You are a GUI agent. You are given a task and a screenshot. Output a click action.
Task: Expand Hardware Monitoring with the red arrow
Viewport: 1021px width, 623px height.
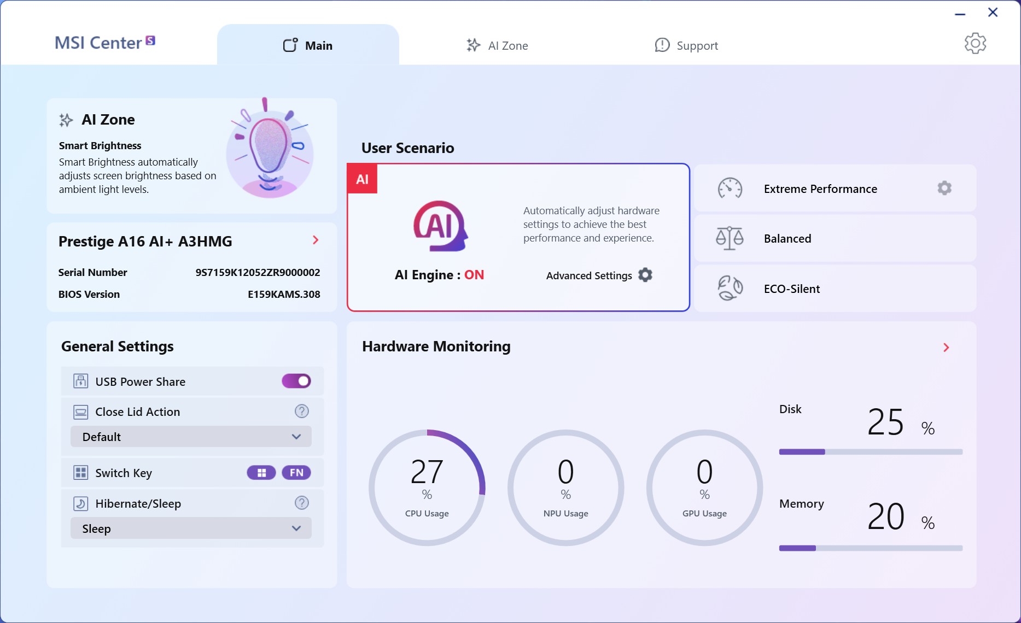(x=946, y=348)
